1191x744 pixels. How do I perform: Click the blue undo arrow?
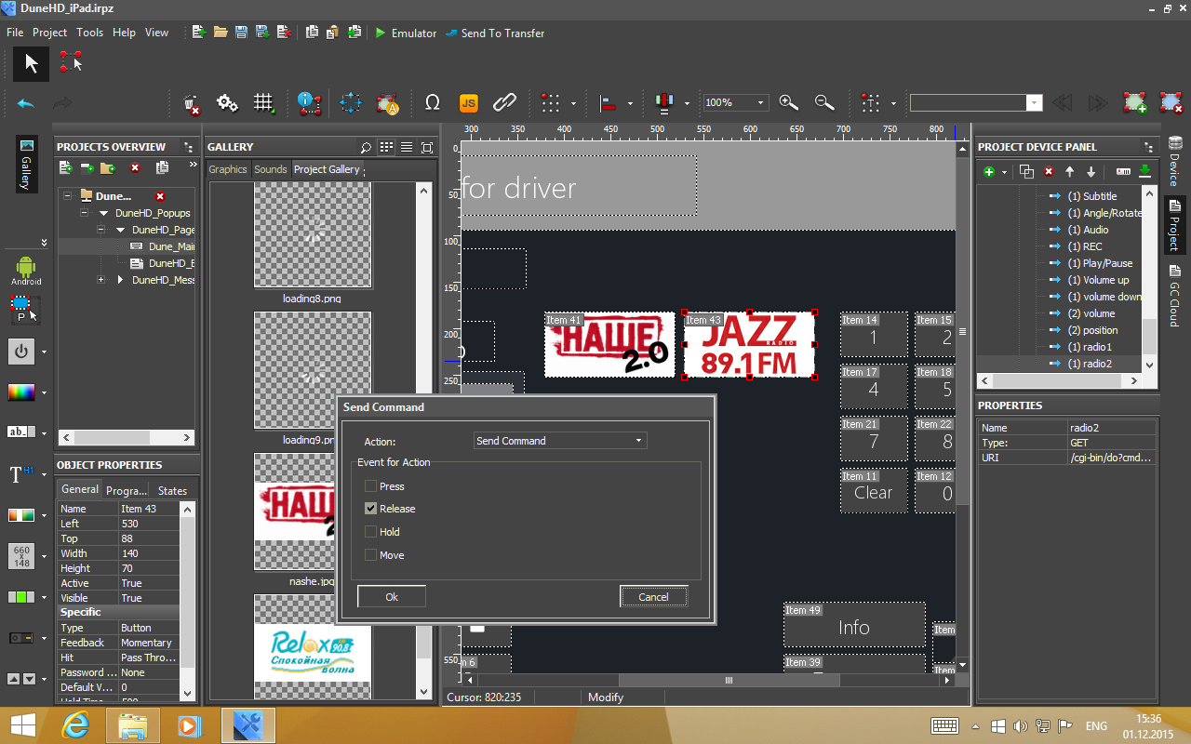click(26, 103)
